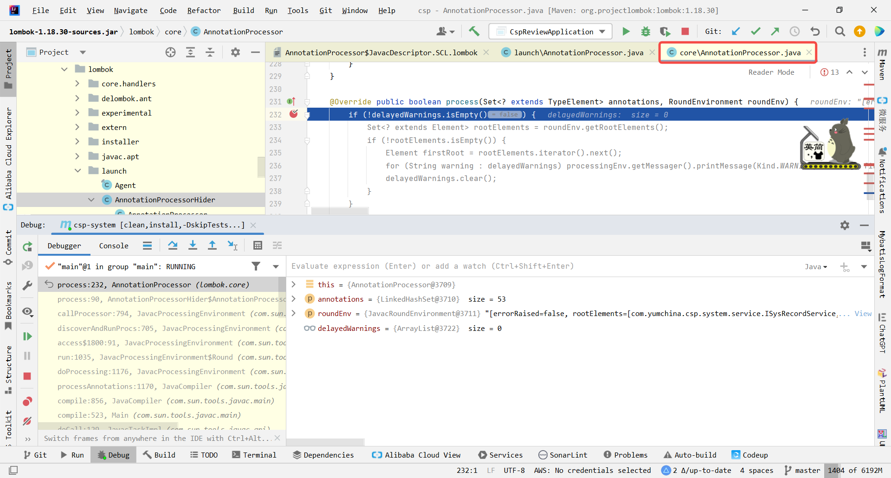Expand the roundEnv variable node
This screenshot has height=478, width=891.
click(x=293, y=314)
